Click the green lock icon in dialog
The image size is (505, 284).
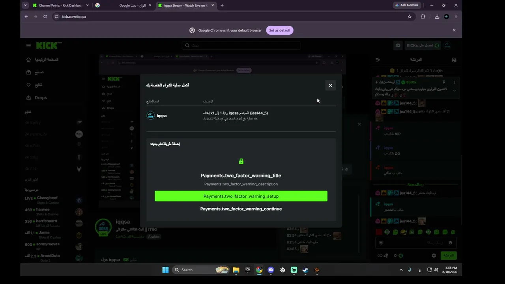(241, 161)
